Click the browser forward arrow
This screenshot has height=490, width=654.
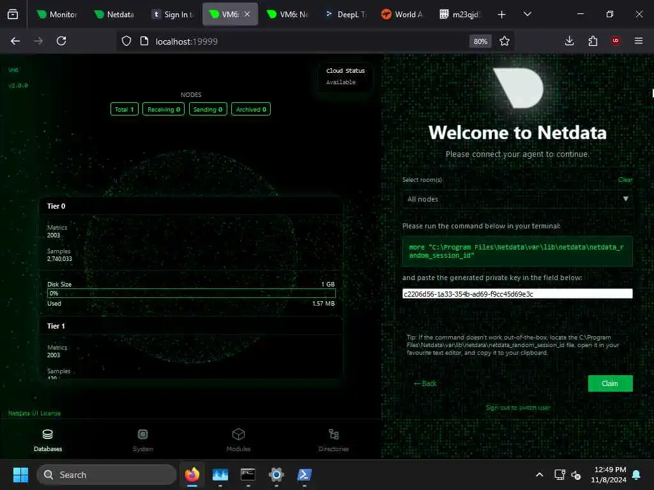[x=38, y=41]
